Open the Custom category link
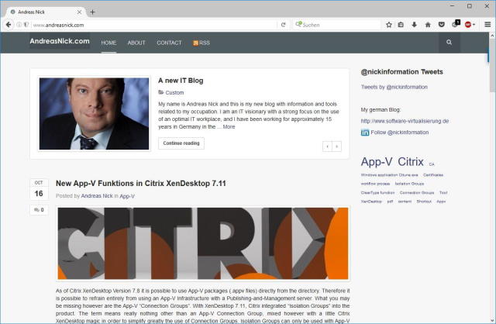The height and width of the screenshot is (324, 496). tap(174, 93)
